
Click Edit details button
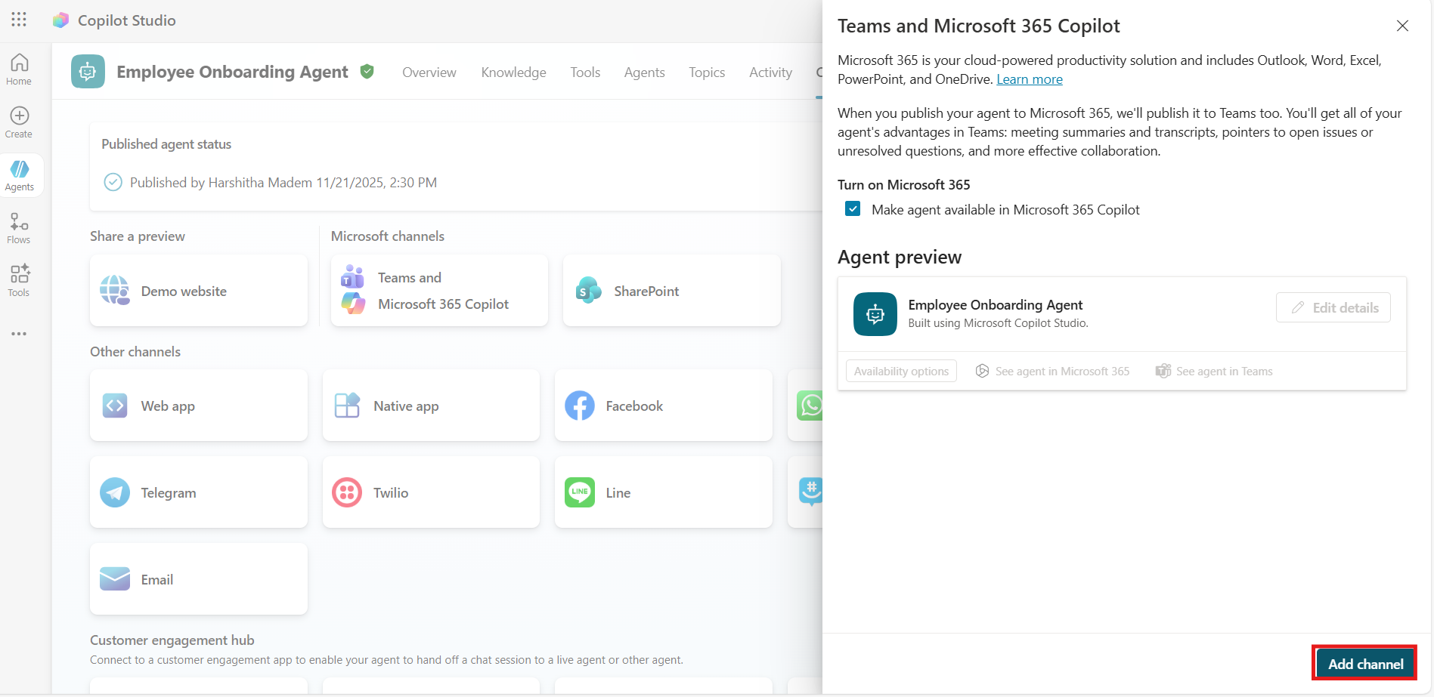click(x=1333, y=307)
